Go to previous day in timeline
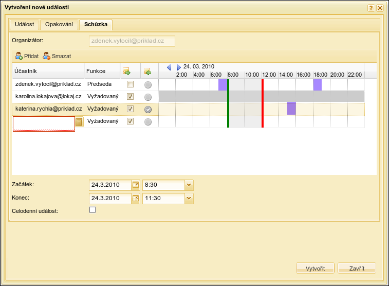389x286 pixels. [x=169, y=67]
